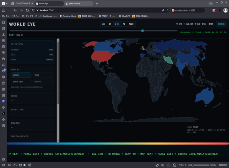
Task: Switch heat mode to Source
Action: [x=43, y=81]
